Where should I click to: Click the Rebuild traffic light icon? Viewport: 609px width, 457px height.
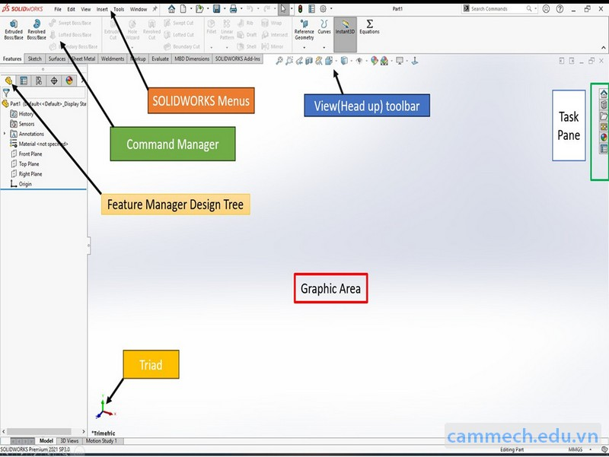(300, 8)
